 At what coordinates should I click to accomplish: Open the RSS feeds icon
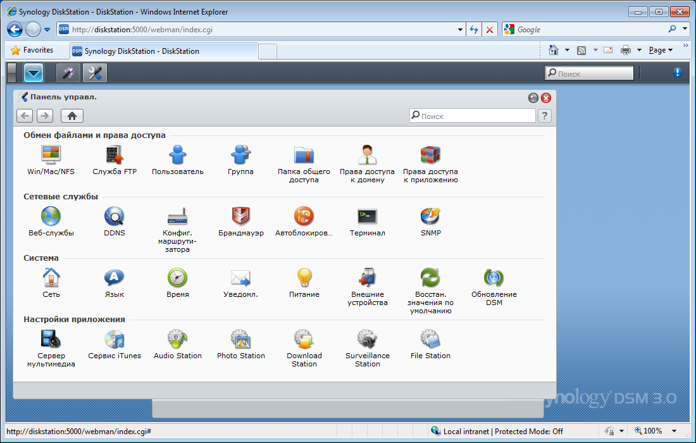click(581, 50)
